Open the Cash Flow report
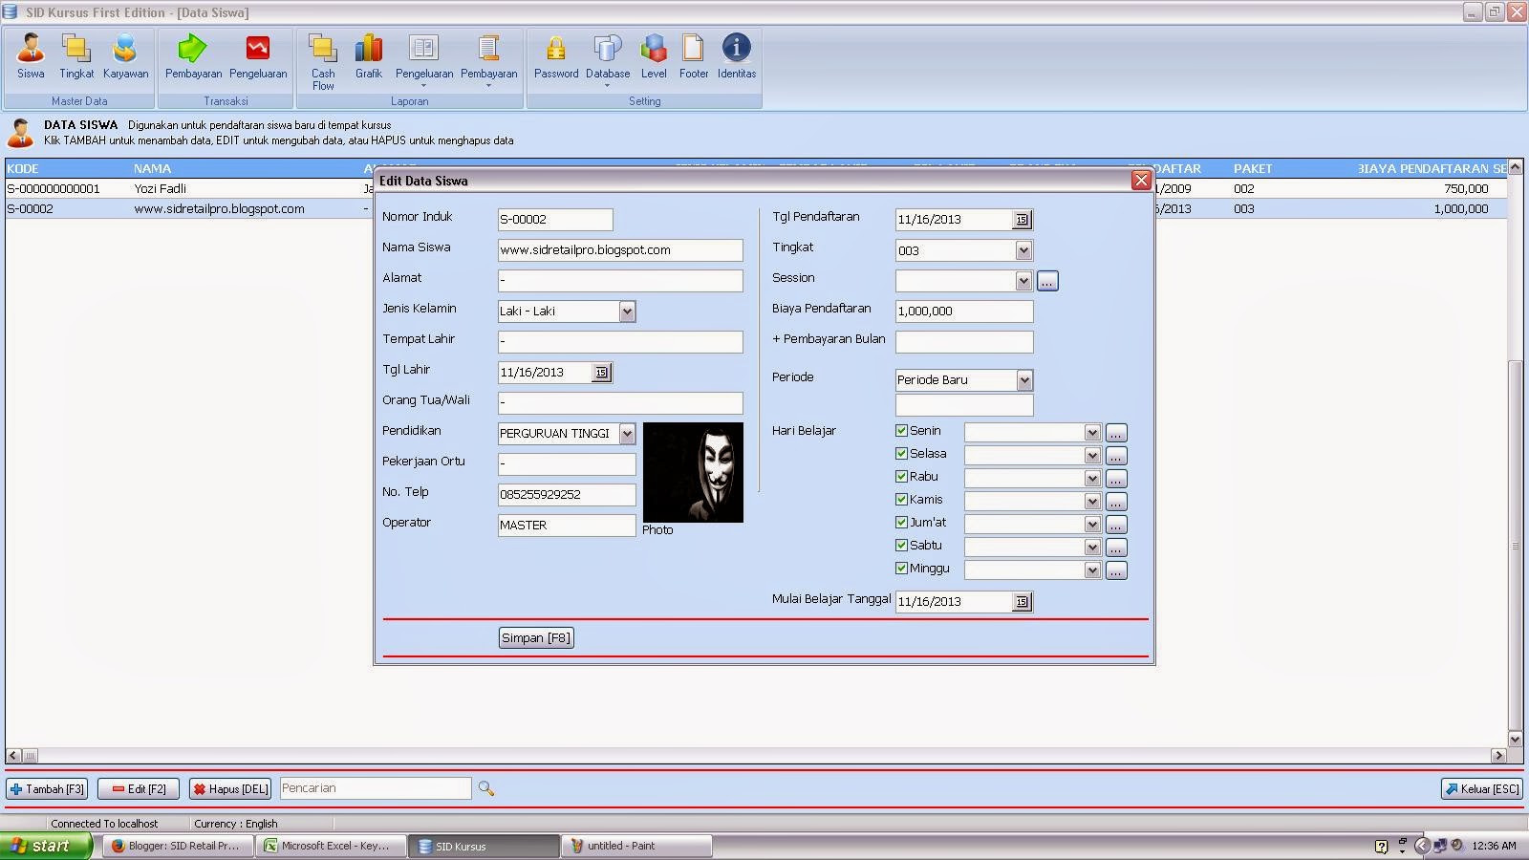The image size is (1529, 860). [322, 57]
